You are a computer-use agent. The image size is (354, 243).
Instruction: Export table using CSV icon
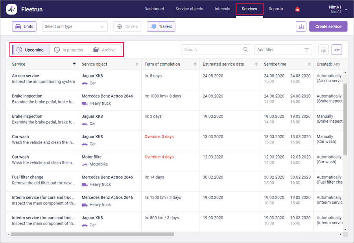click(x=337, y=50)
